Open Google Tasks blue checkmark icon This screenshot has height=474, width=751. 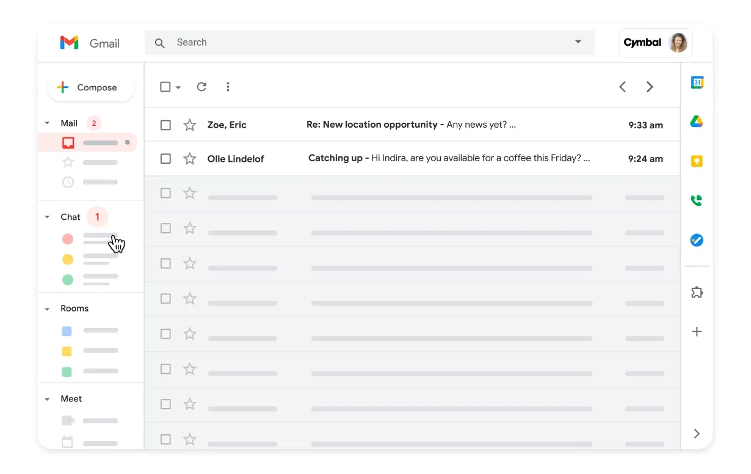(x=697, y=240)
